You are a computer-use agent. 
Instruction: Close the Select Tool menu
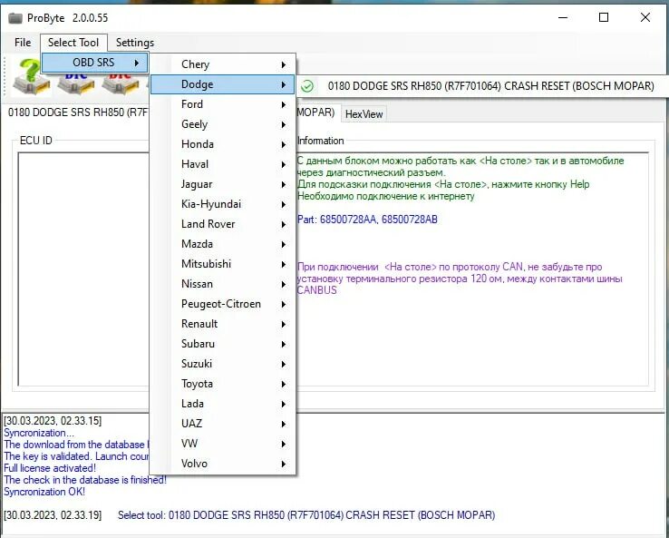tap(73, 43)
